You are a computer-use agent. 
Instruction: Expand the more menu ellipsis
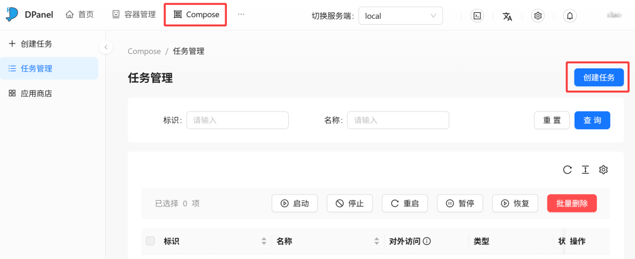coord(241,15)
